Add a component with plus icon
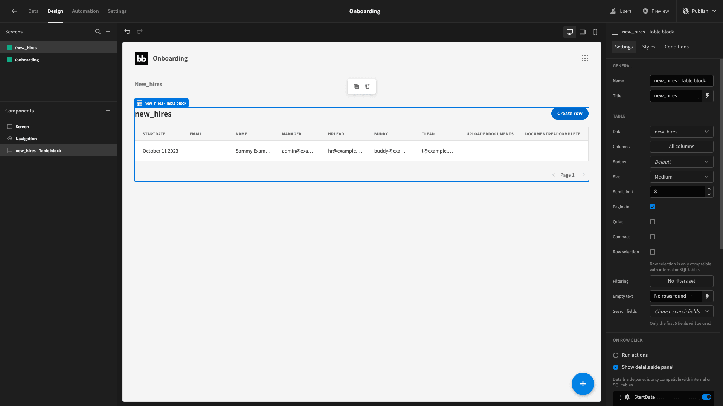 [108, 111]
